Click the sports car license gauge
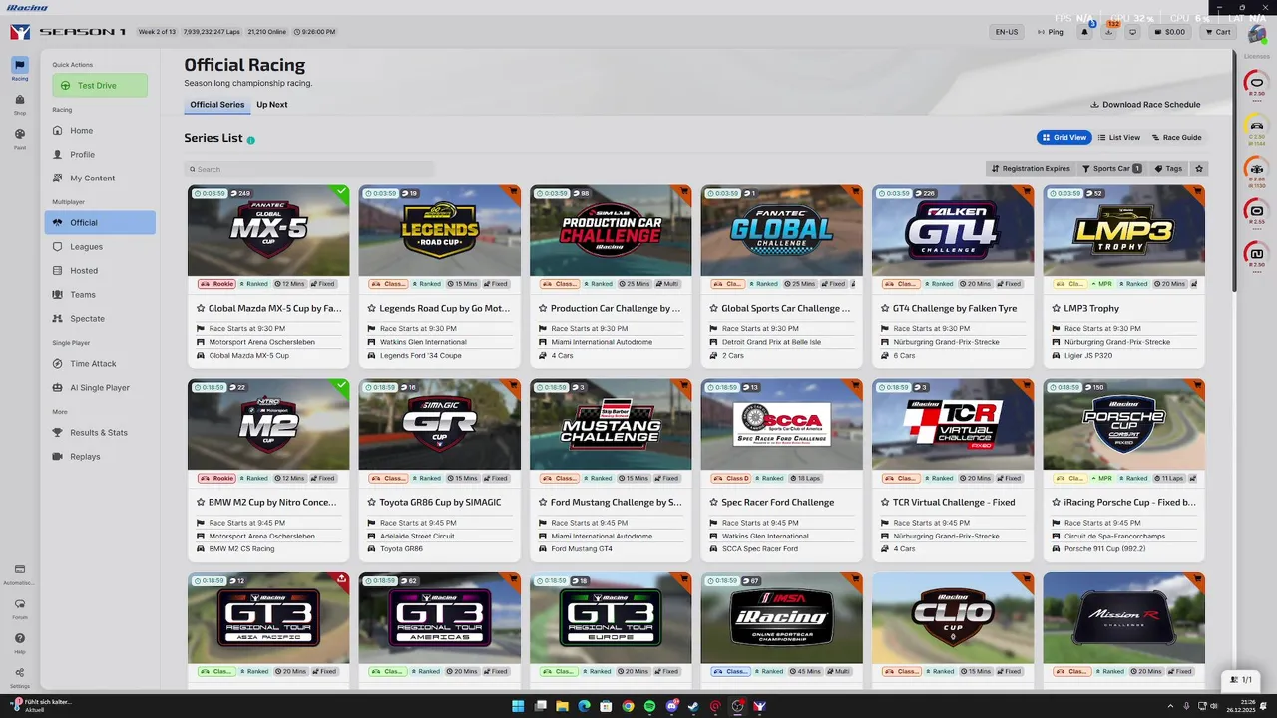This screenshot has height=718, width=1277. click(x=1257, y=127)
